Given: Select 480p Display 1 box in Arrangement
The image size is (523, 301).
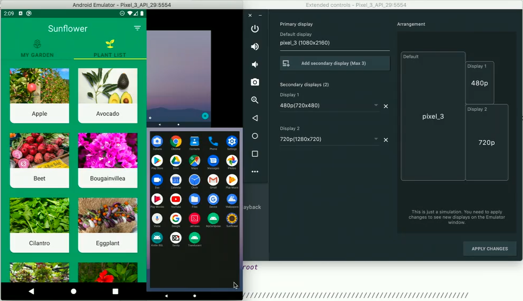Looking at the screenshot, I should tap(479, 83).
